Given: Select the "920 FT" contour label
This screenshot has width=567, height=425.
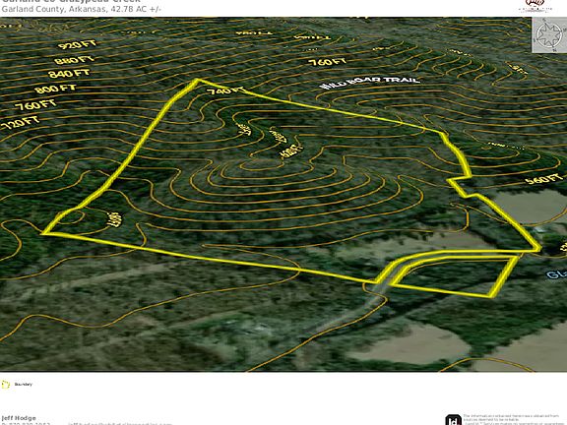Looking at the screenshot, I should click(x=77, y=45).
